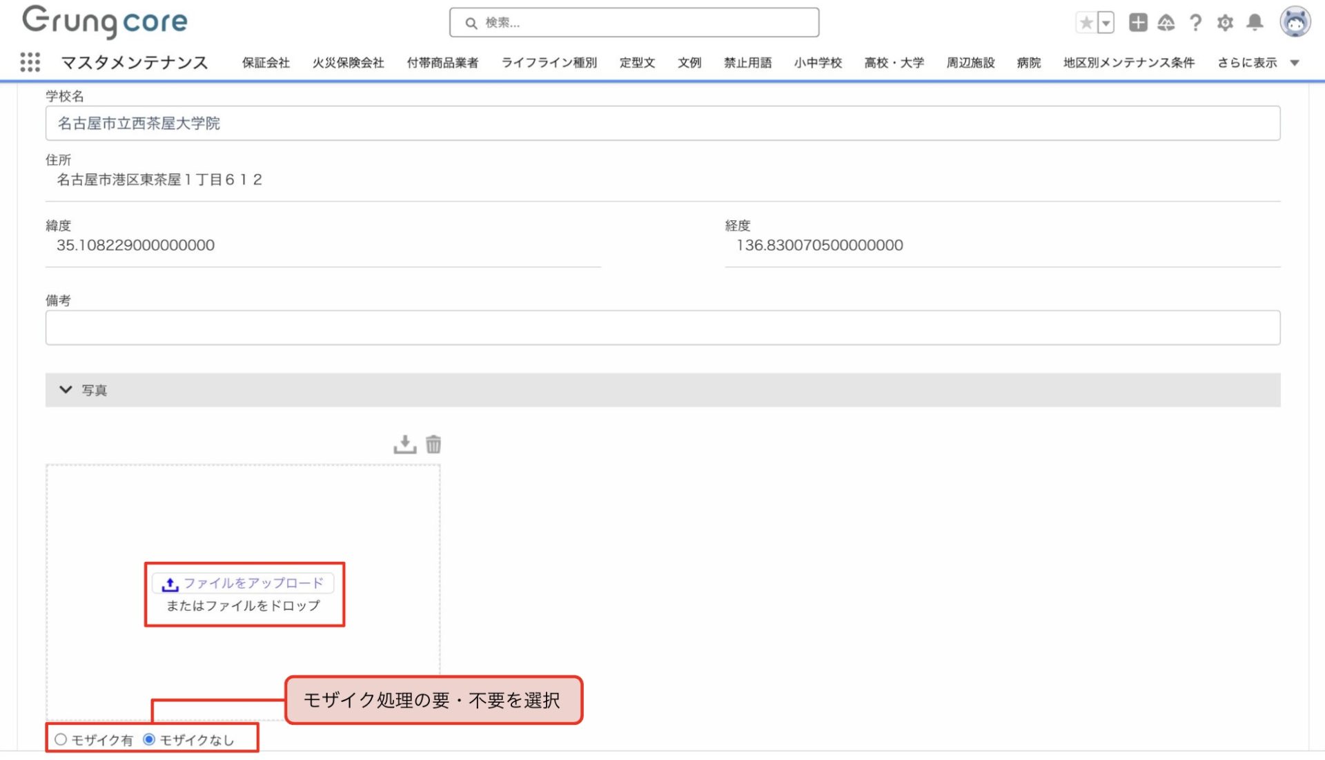Select the モザイク有 radio button

tap(61, 739)
